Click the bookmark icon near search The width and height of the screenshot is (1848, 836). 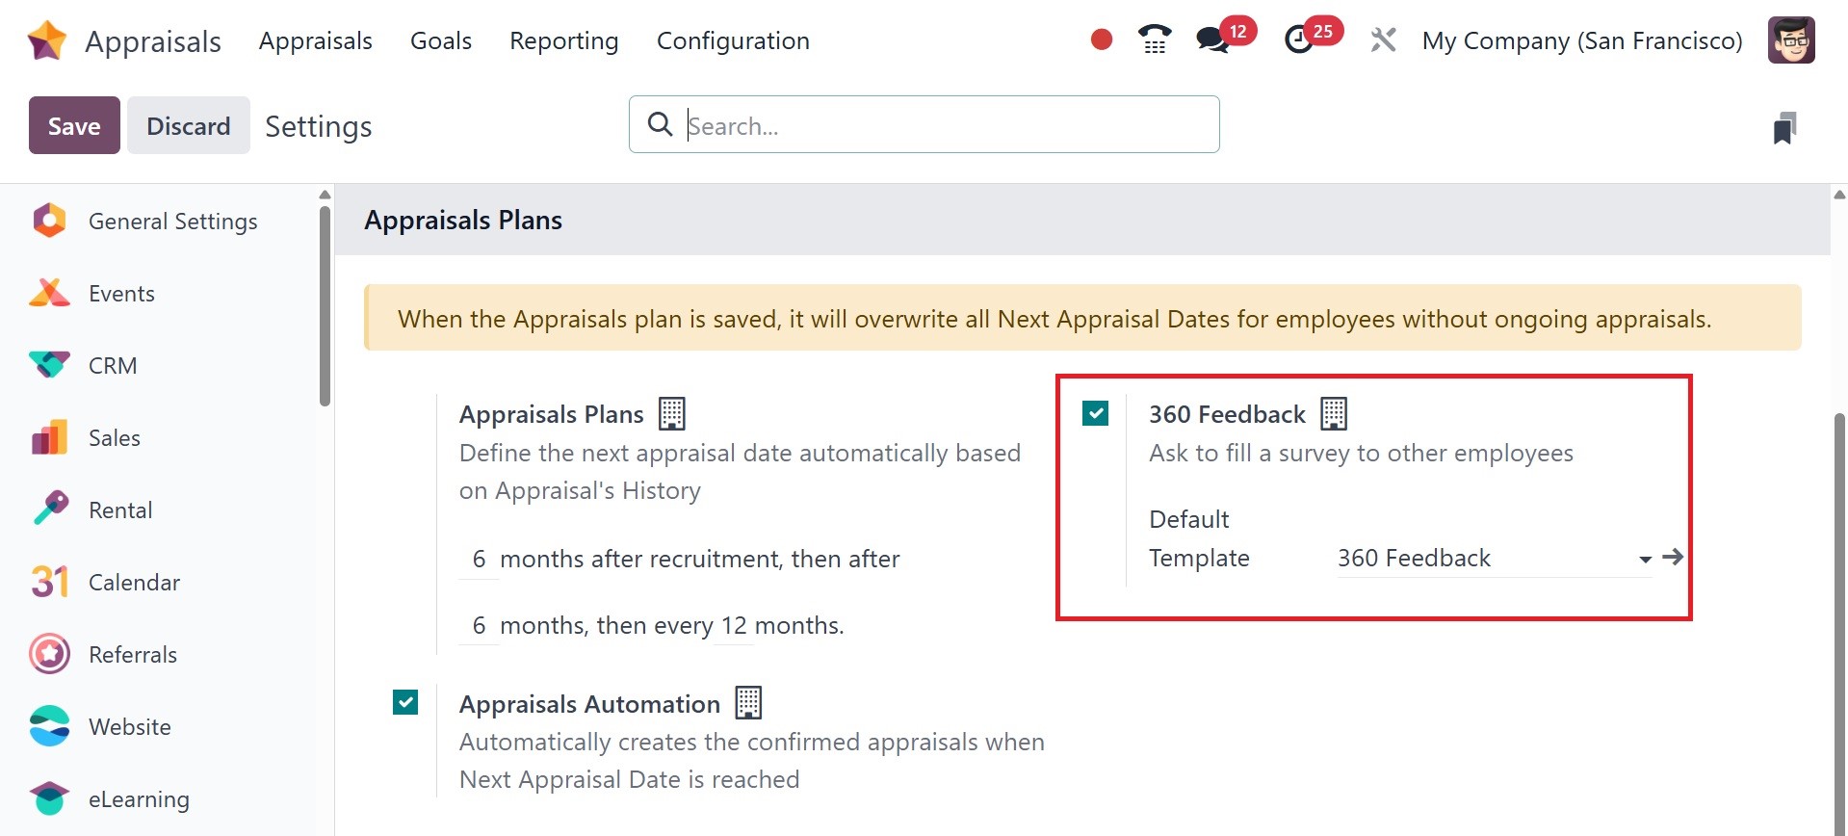(x=1784, y=127)
